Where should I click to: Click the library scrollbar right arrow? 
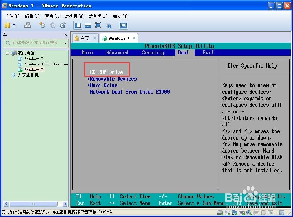(65, 204)
